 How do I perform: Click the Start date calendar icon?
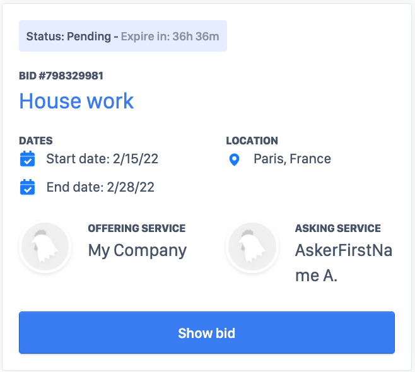coord(27,159)
